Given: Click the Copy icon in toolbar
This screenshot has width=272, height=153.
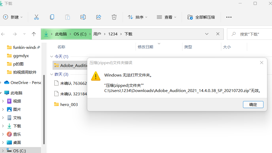Looking at the screenshot, I should click(52, 17).
